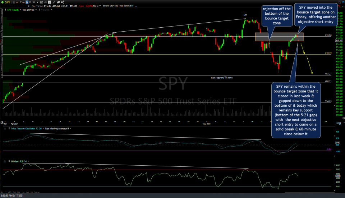Click the notes folder icon in toolbar

click(58, 2)
